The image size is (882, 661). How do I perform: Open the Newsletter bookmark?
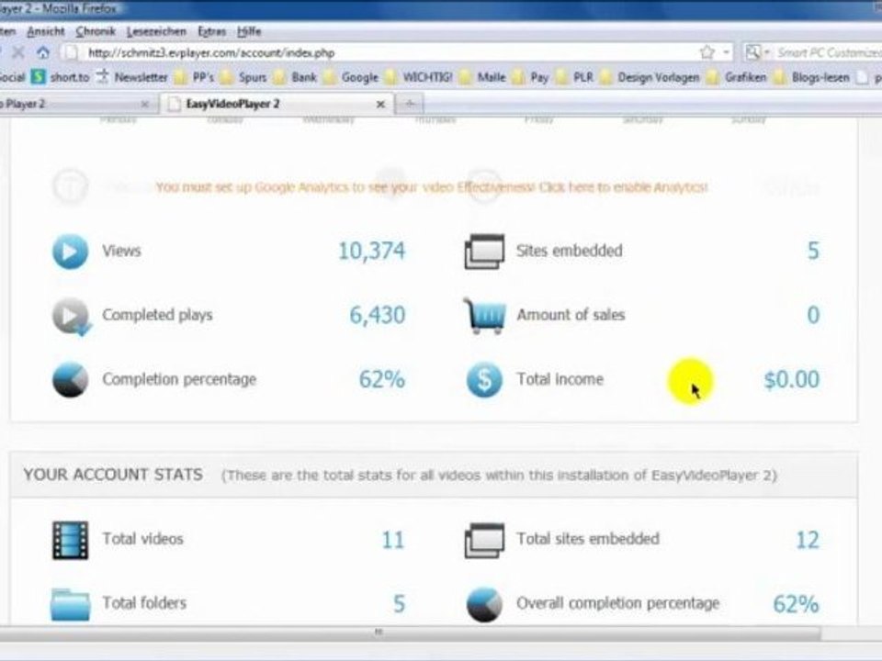pyautogui.click(x=132, y=77)
